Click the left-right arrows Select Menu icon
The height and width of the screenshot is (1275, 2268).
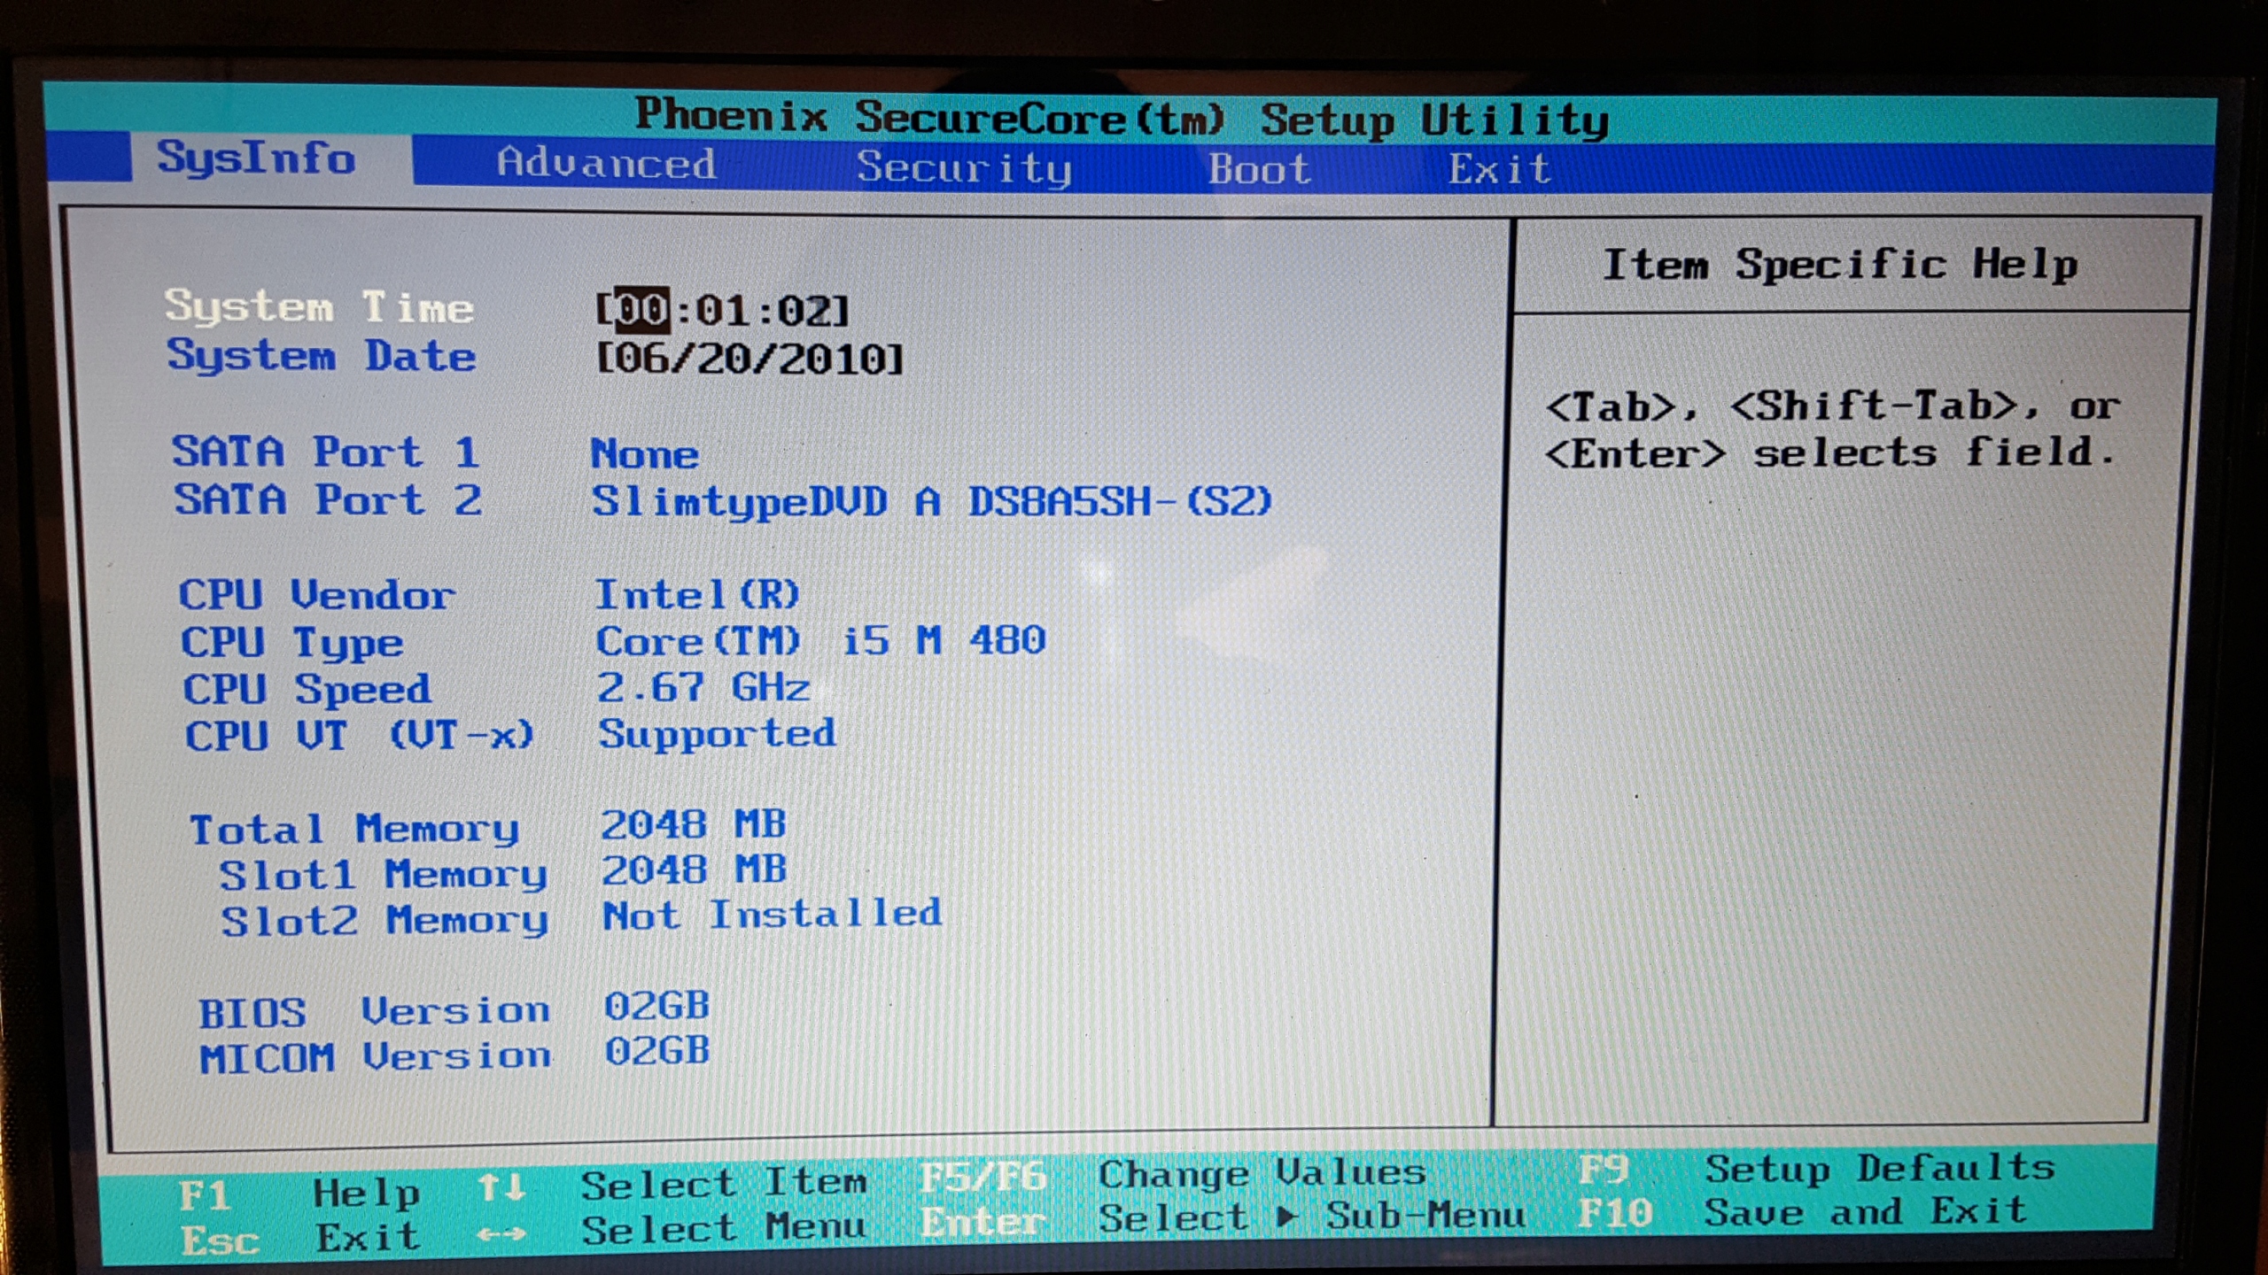pos(501,1233)
